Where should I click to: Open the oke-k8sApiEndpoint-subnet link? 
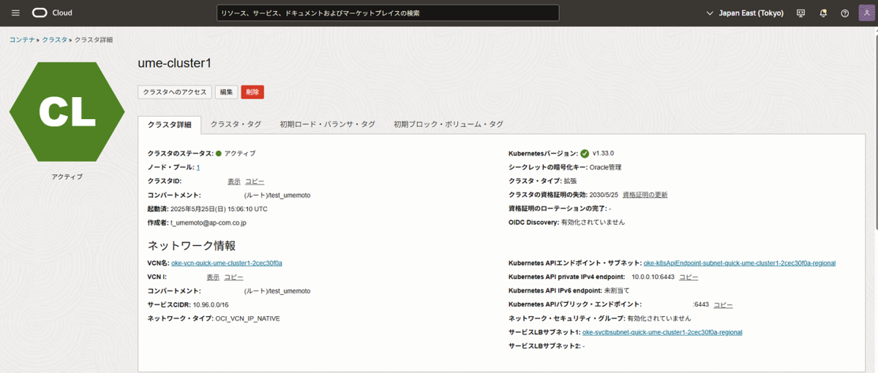pos(739,263)
